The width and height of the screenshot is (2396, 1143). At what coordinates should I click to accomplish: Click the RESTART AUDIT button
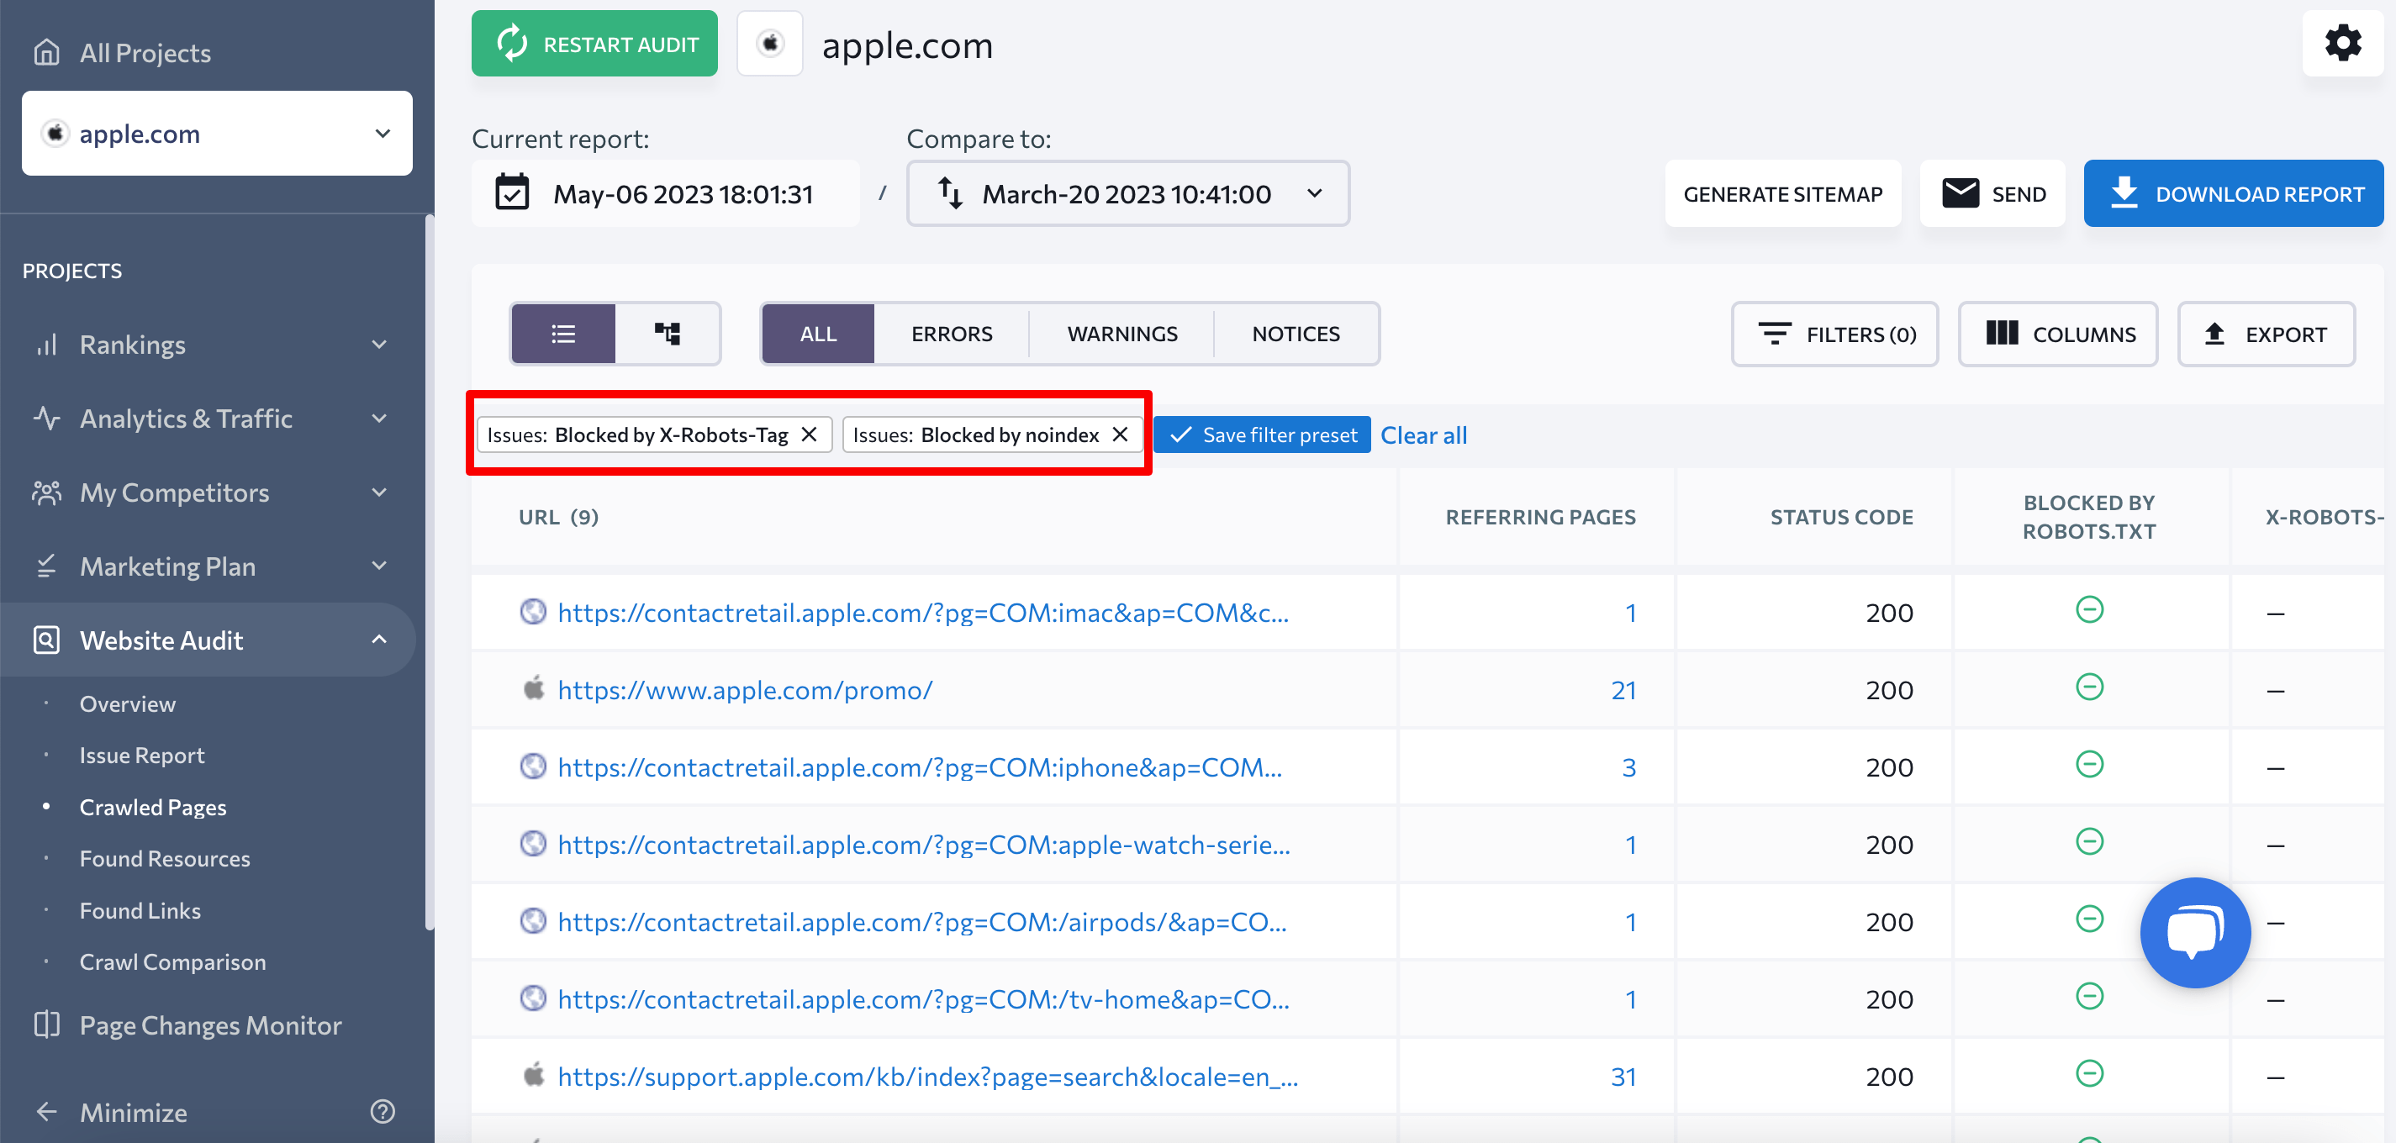pyautogui.click(x=594, y=44)
